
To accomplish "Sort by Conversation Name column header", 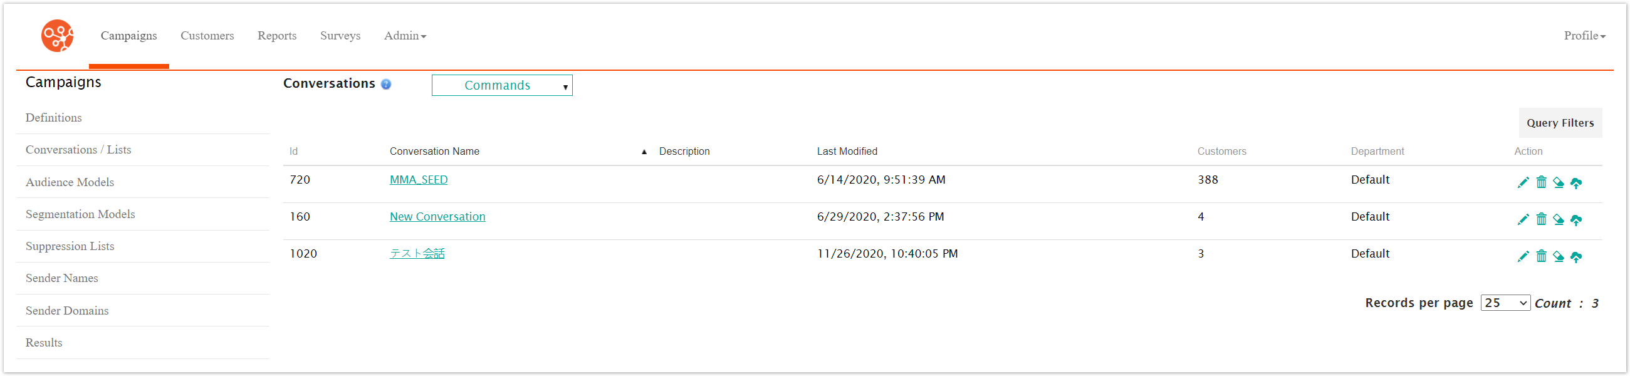I will pos(434,152).
